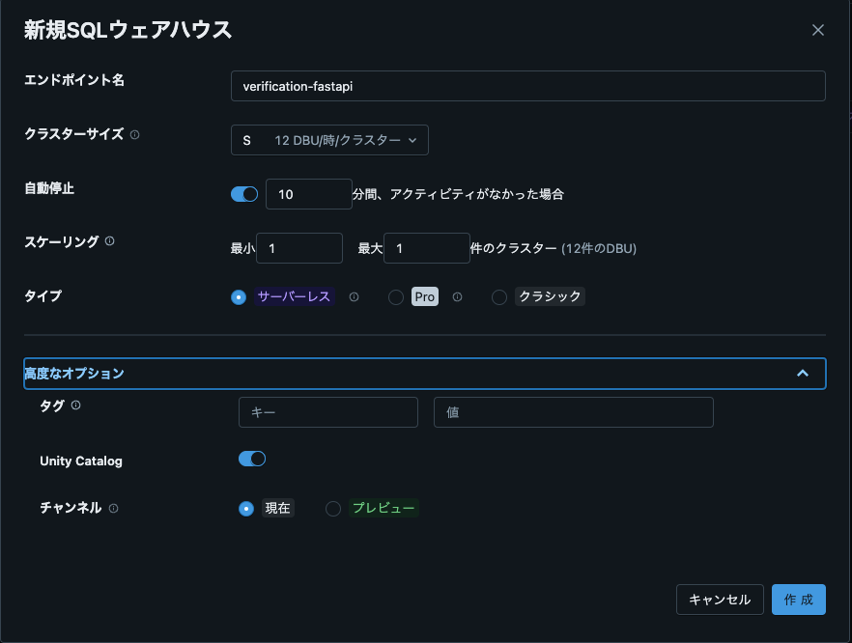
Task: Click the endpoint name field showing verification-fastapi
Action: (527, 86)
